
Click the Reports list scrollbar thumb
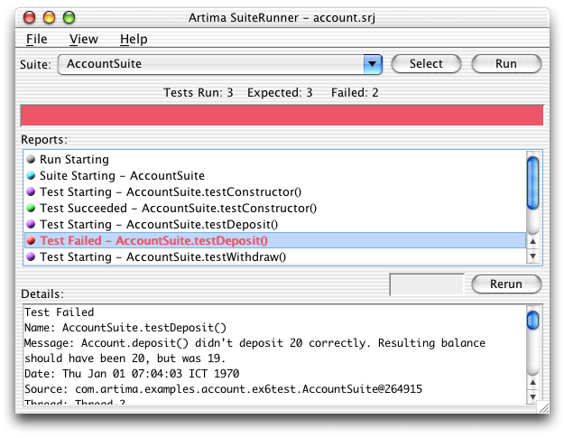click(x=532, y=182)
